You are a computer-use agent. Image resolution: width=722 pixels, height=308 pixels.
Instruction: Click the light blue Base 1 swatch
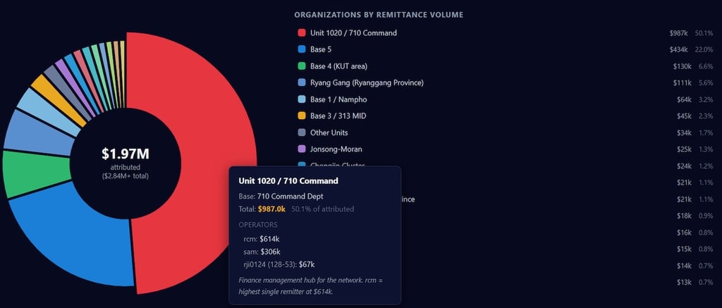point(302,99)
